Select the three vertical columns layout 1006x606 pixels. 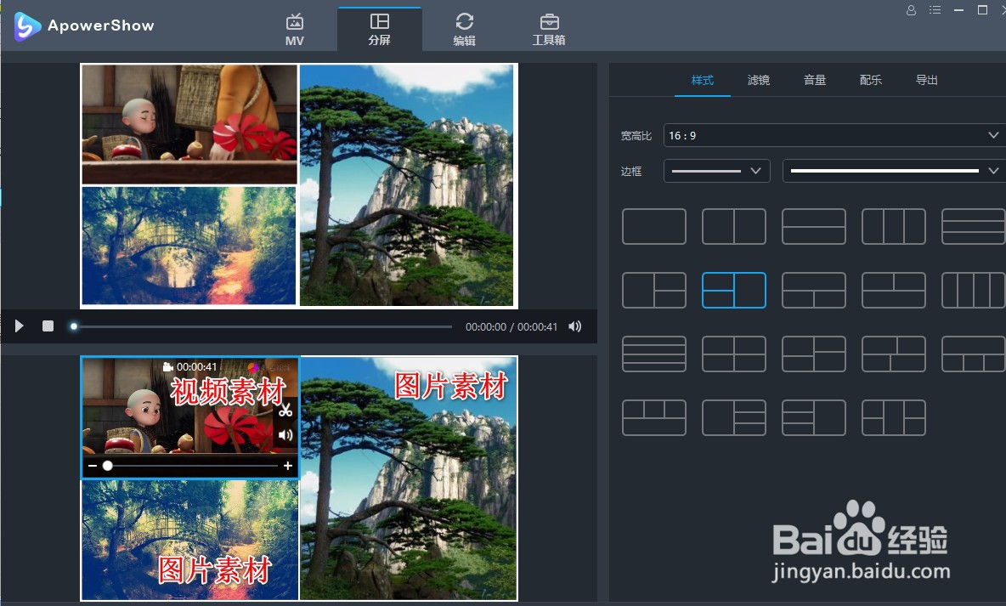(894, 226)
